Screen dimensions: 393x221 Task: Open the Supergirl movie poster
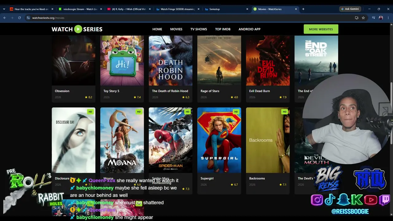click(219, 140)
